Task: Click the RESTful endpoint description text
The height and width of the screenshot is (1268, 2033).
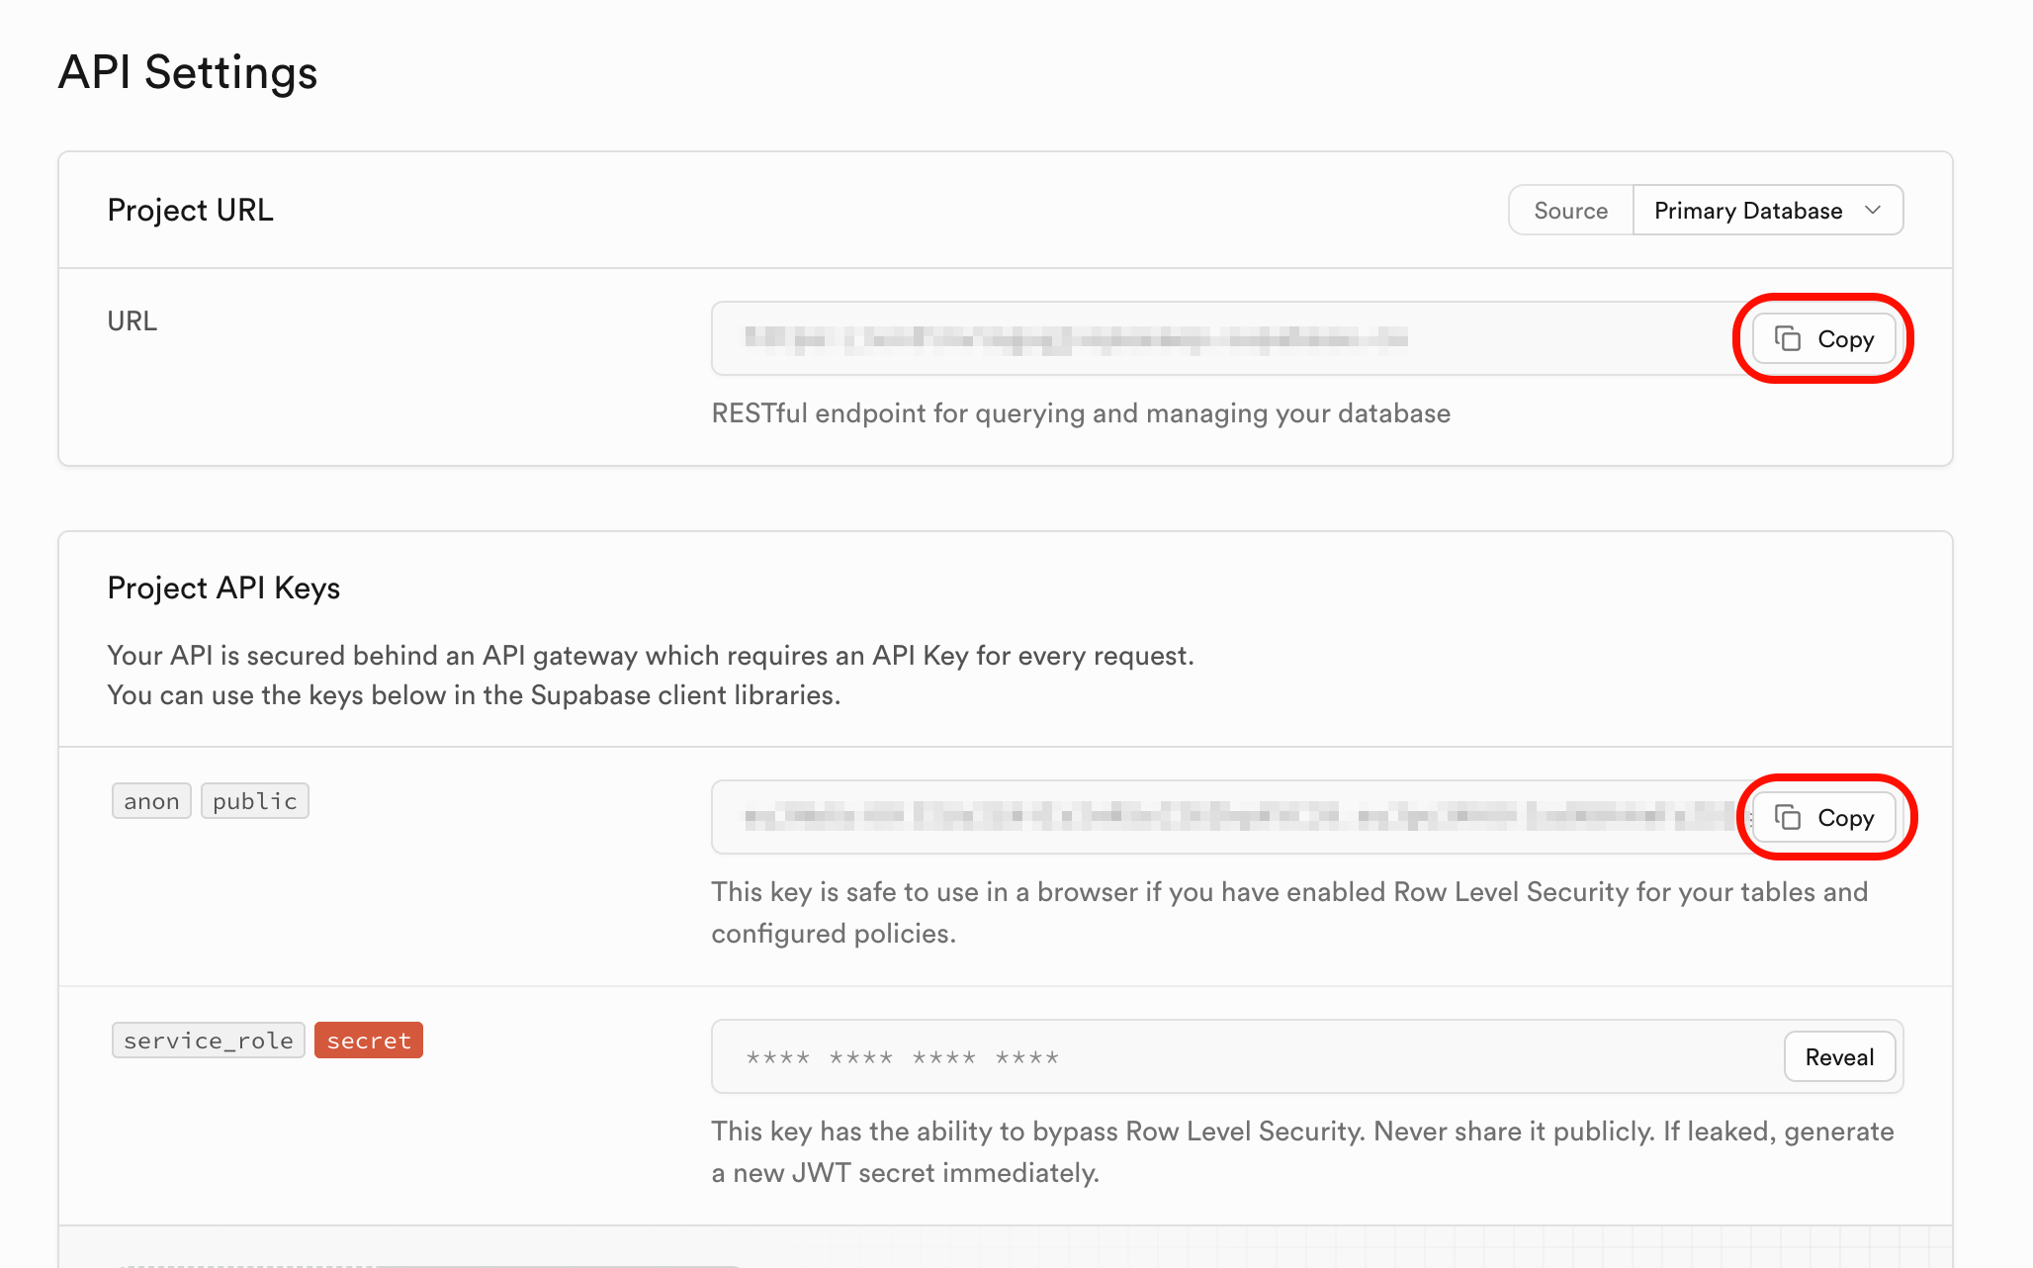Action: point(1081,413)
